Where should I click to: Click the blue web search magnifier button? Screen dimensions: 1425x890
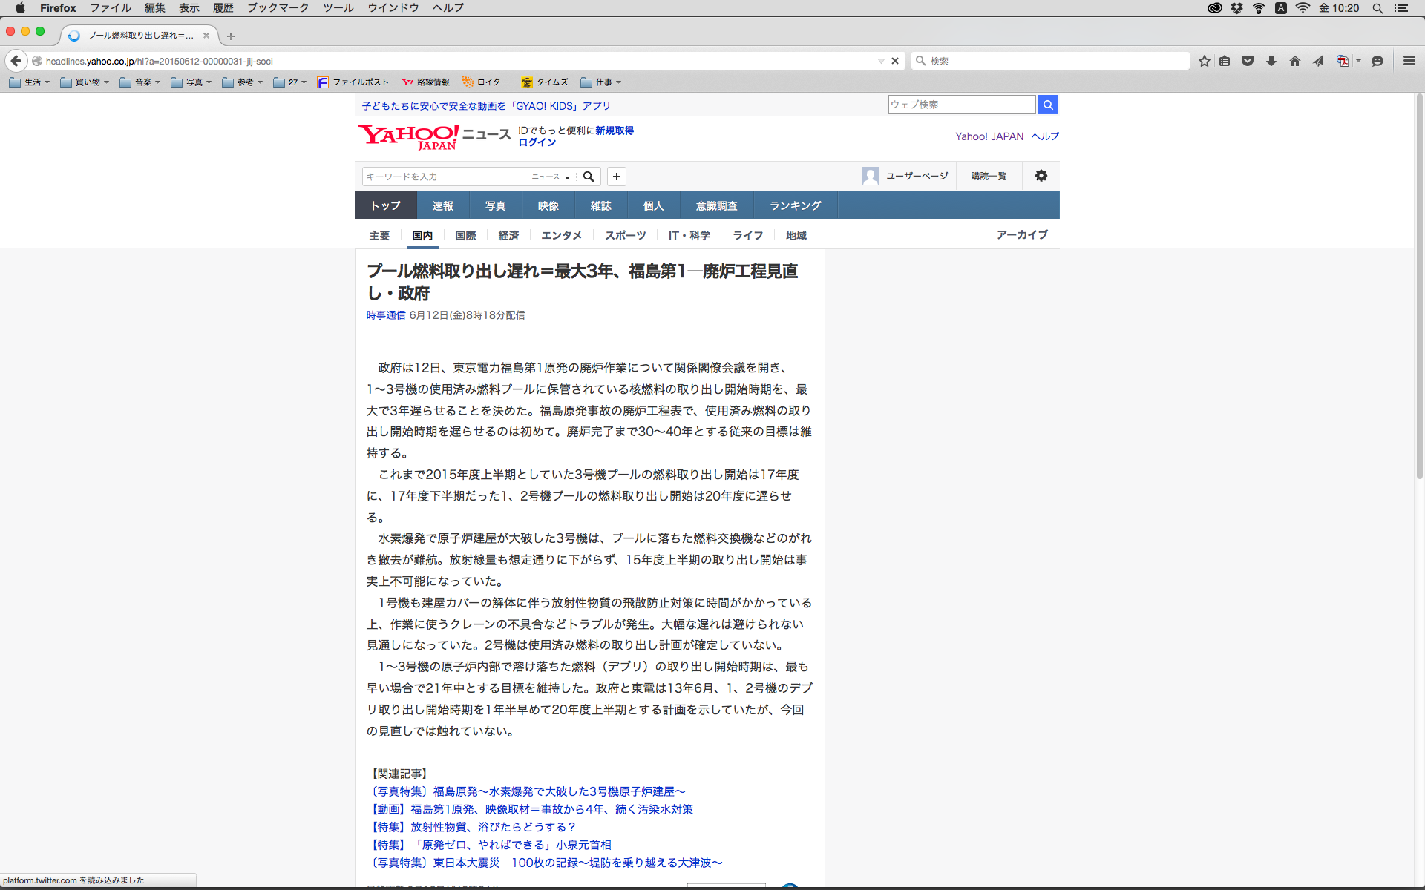(x=1047, y=105)
